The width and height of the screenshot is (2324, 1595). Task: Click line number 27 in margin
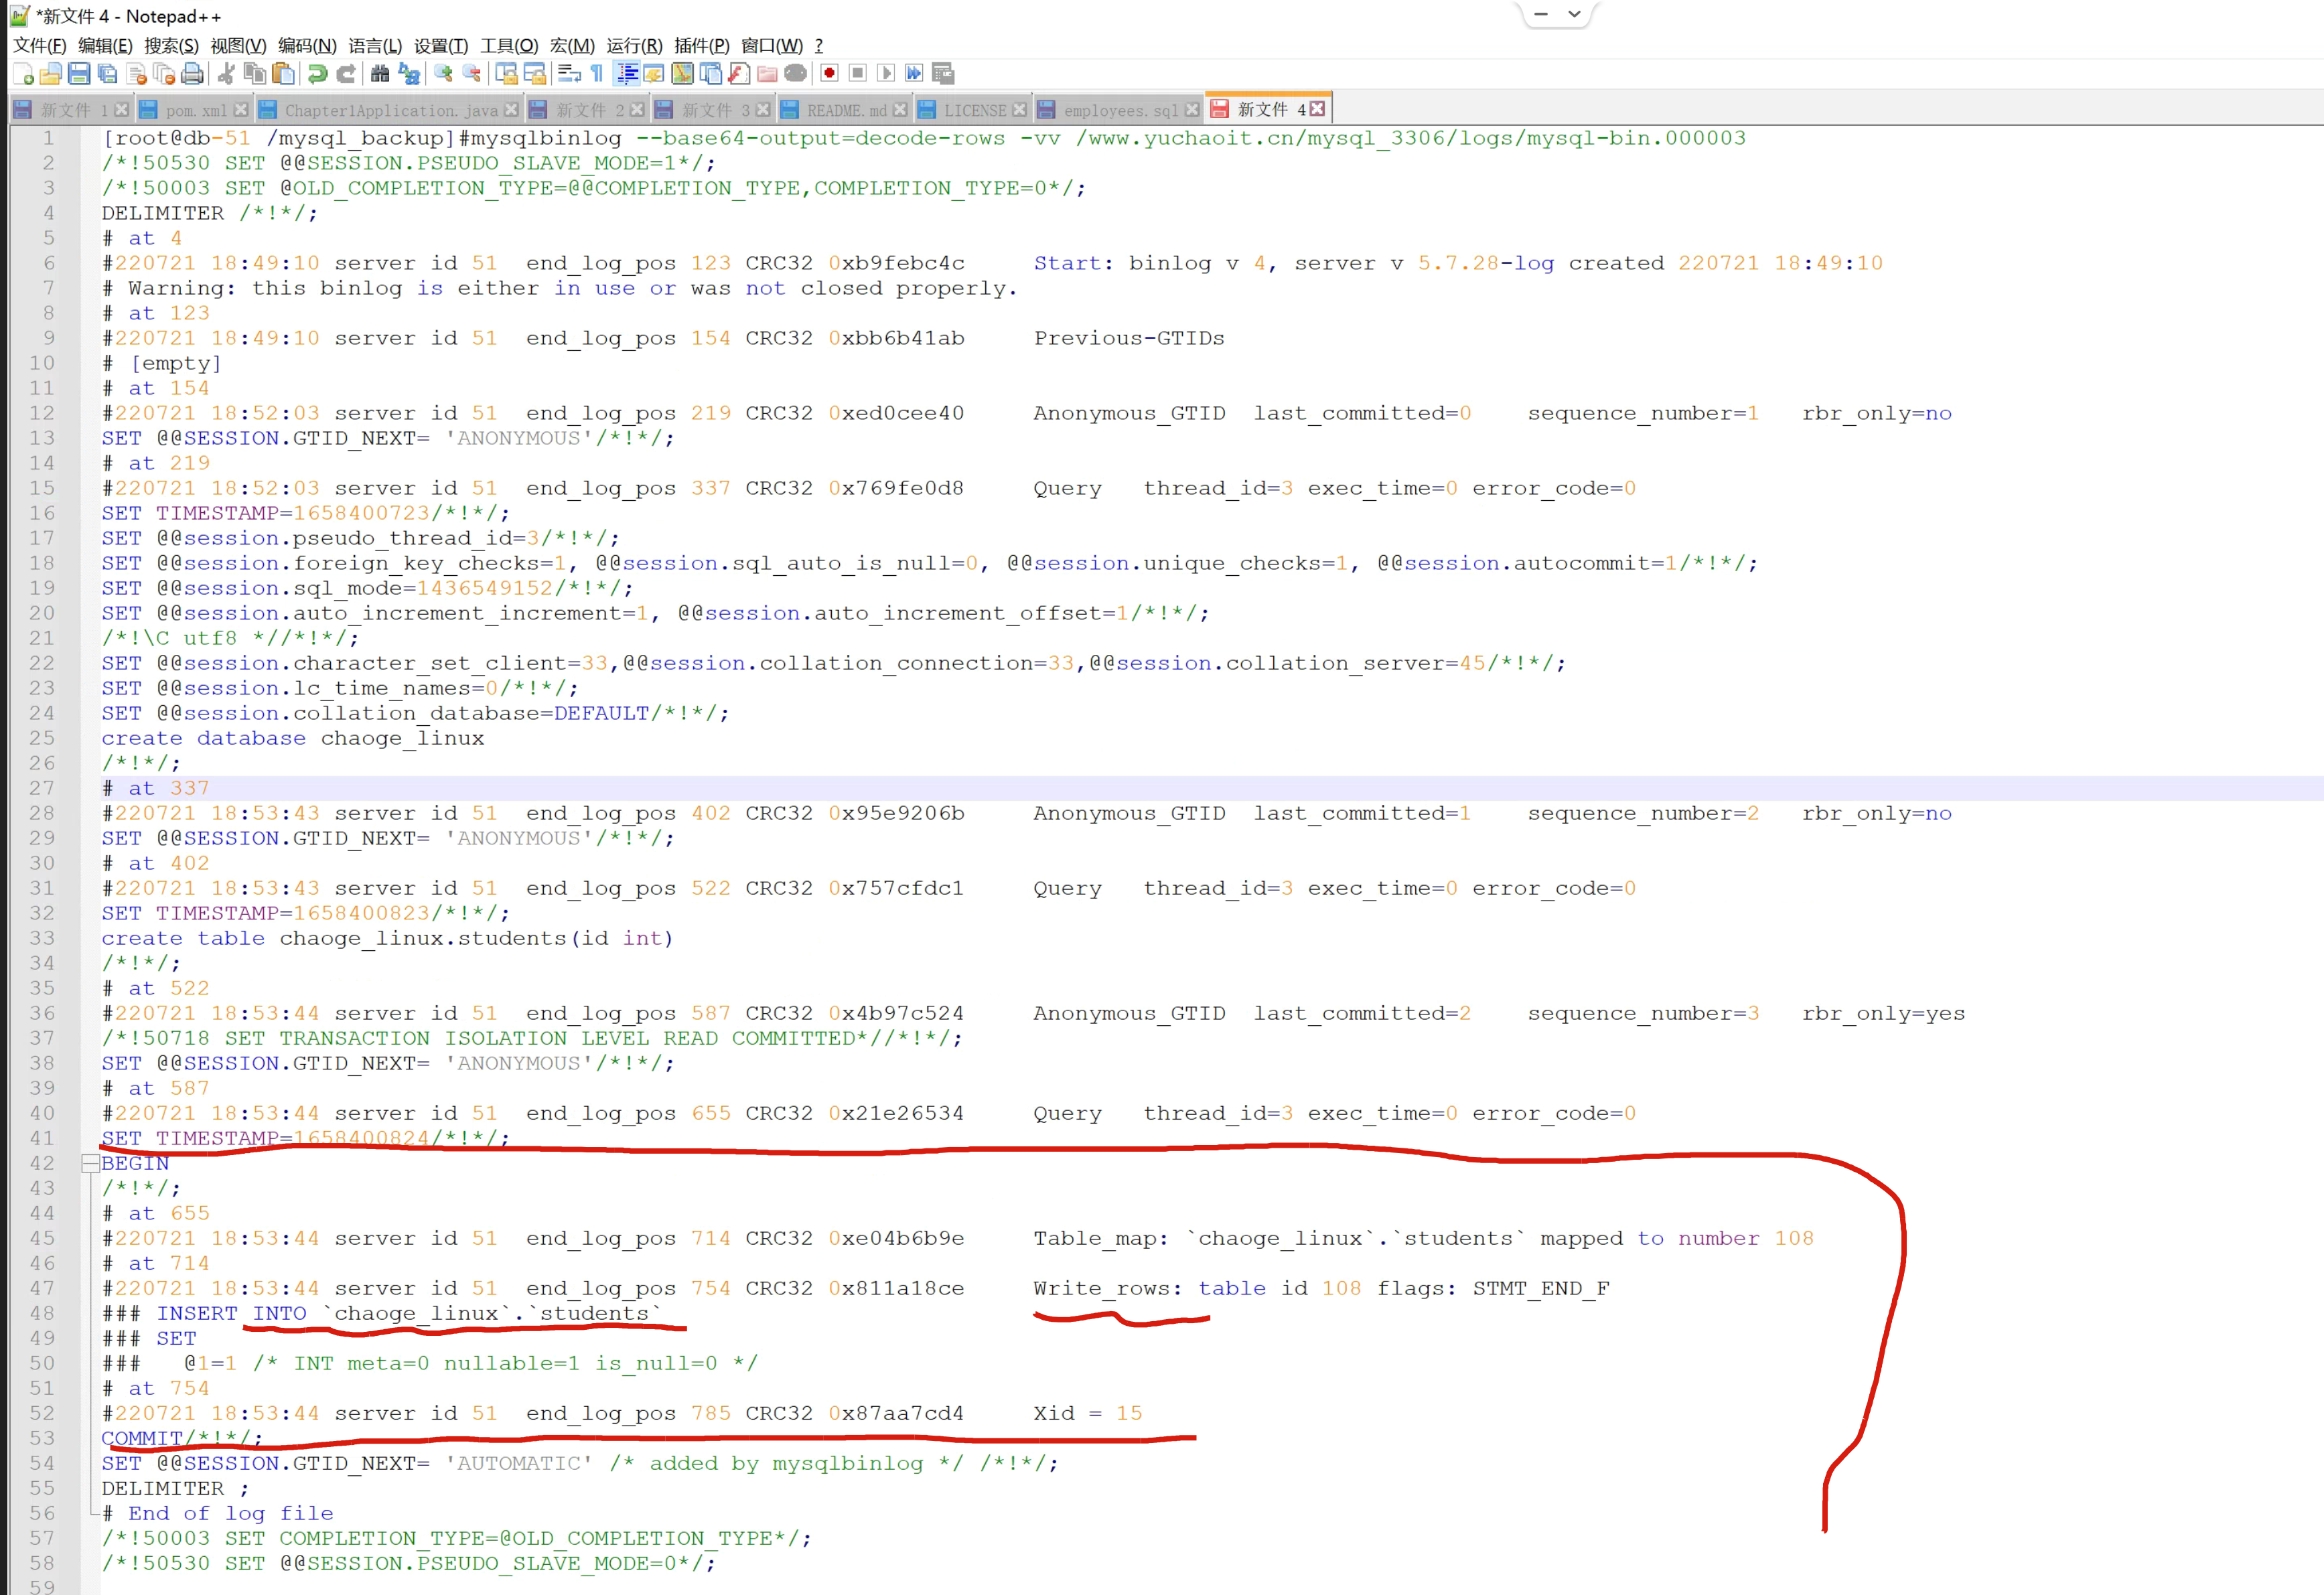[x=42, y=788]
